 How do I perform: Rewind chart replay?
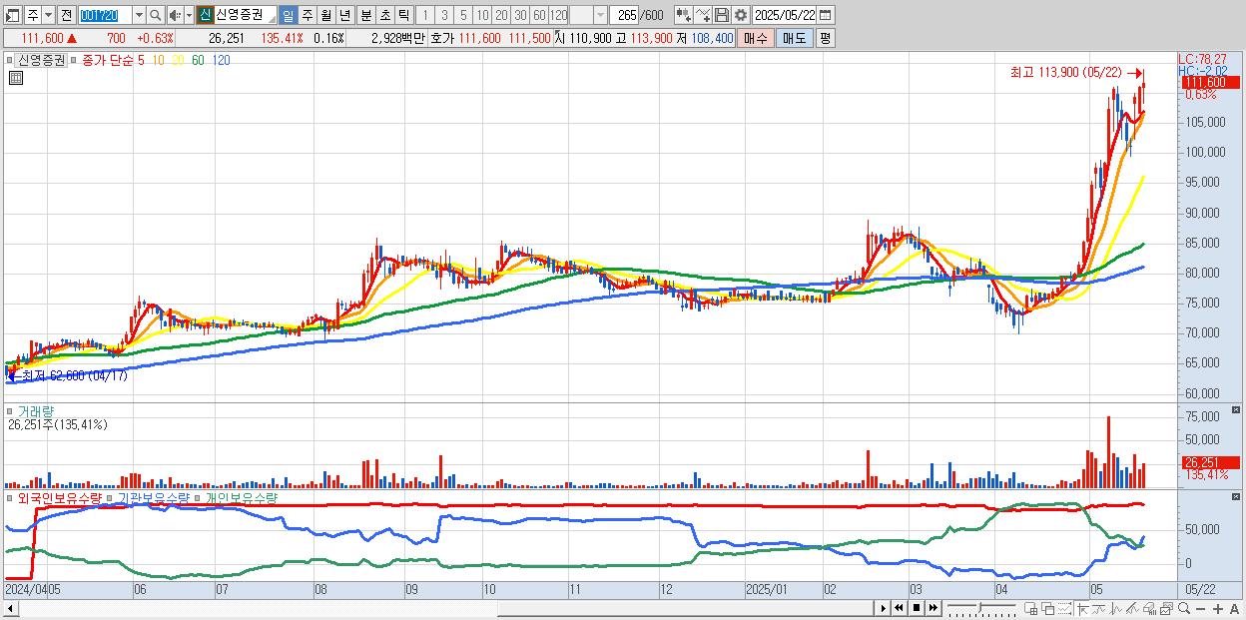(899, 608)
